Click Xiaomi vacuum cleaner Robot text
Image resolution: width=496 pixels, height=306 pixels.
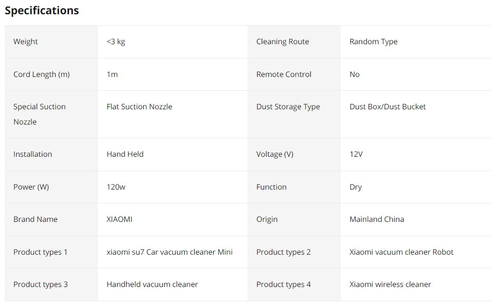click(x=401, y=252)
